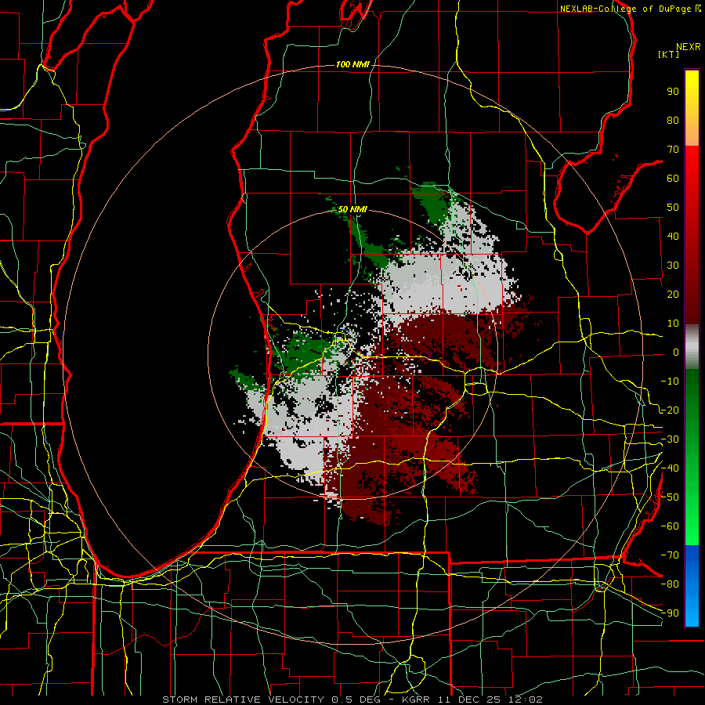705x705 pixels.
Task: Click the NEXR label above the colorbar
Action: pyautogui.click(x=688, y=47)
